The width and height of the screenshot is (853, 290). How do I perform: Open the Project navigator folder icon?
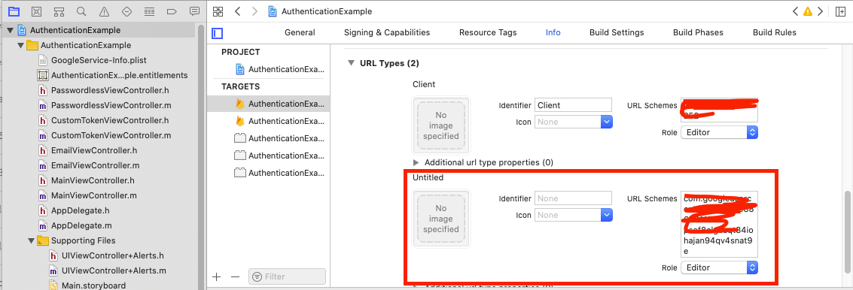pos(14,11)
